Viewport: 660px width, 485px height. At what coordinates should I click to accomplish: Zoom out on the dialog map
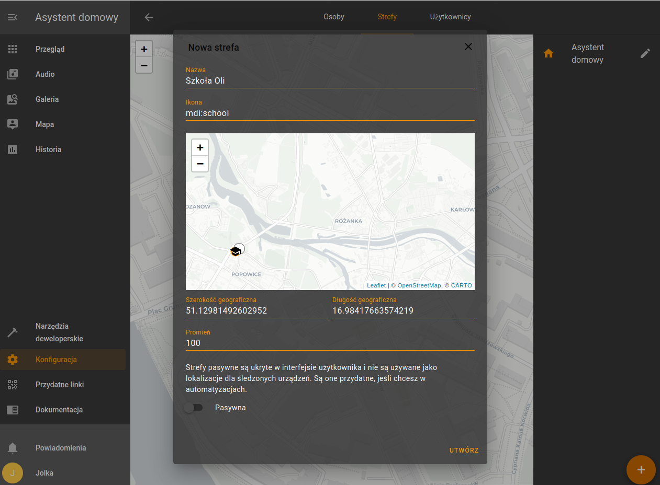(x=200, y=164)
